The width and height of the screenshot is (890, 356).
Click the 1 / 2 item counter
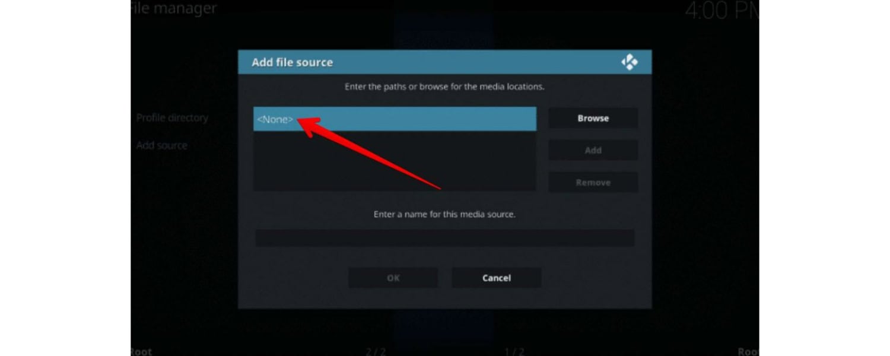[x=514, y=351]
